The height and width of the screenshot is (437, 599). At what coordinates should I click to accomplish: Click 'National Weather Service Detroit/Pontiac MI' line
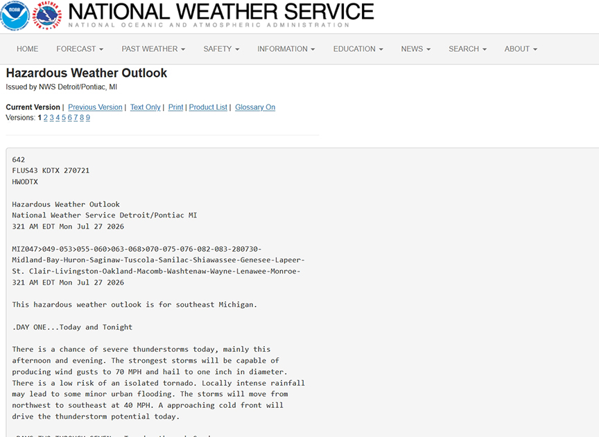coord(104,215)
